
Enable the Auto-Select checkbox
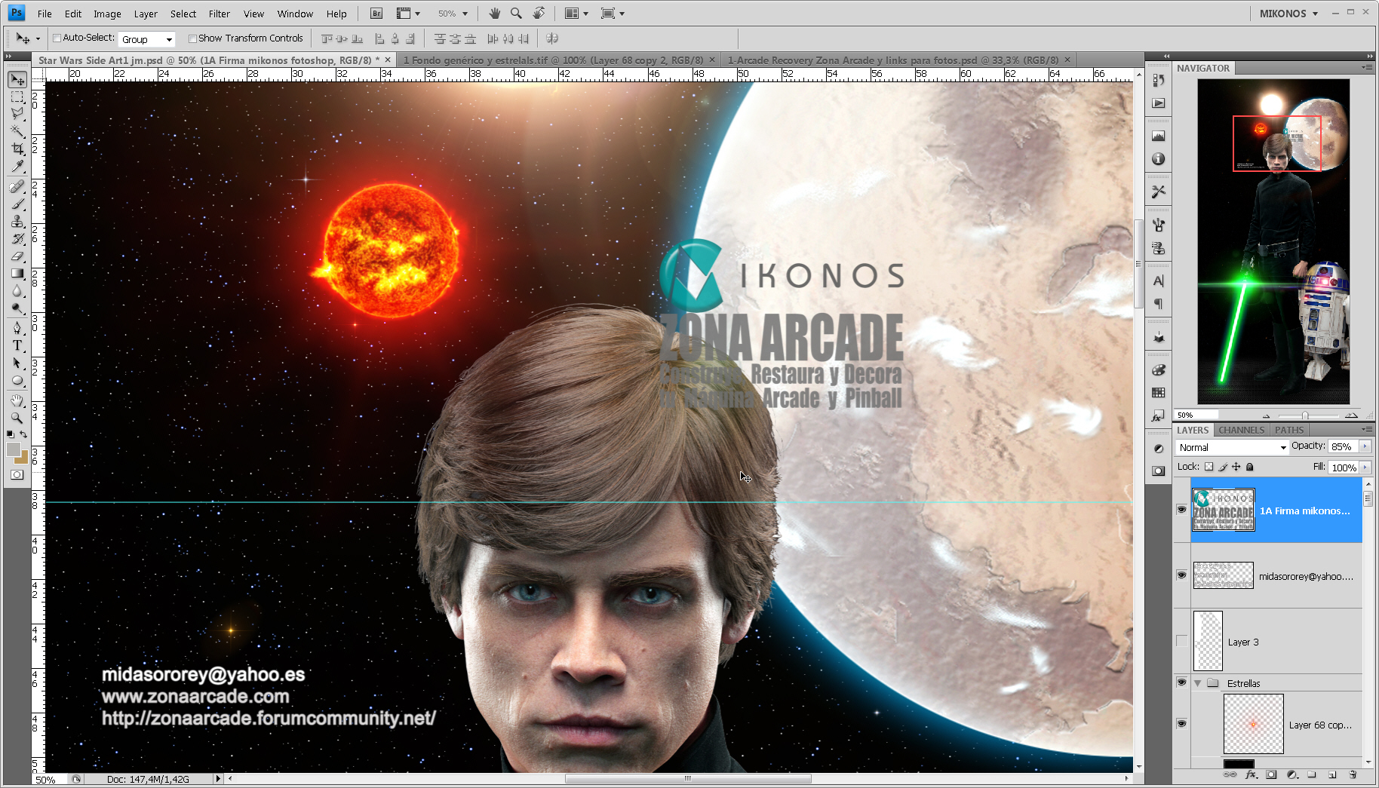(x=57, y=38)
